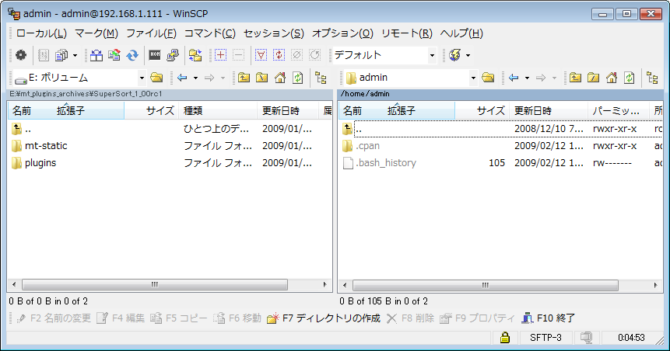Open the リモート(R) menu
This screenshot has height=351, width=670.
[407, 33]
